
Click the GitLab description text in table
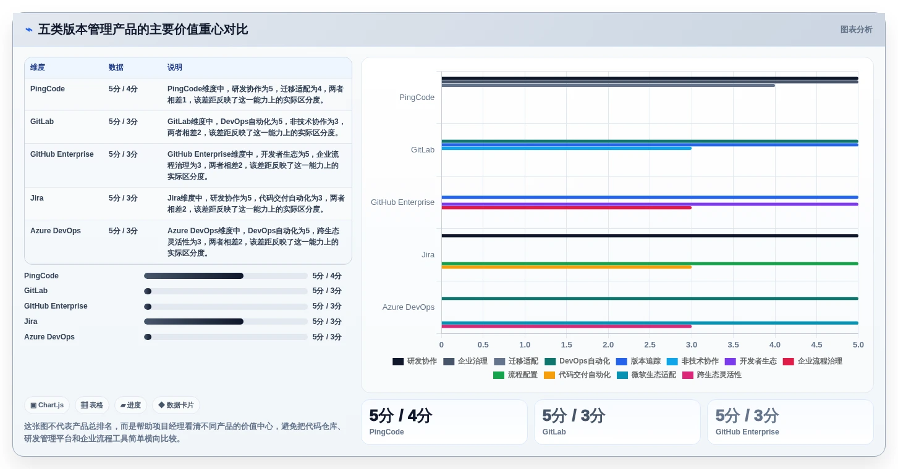(x=256, y=127)
